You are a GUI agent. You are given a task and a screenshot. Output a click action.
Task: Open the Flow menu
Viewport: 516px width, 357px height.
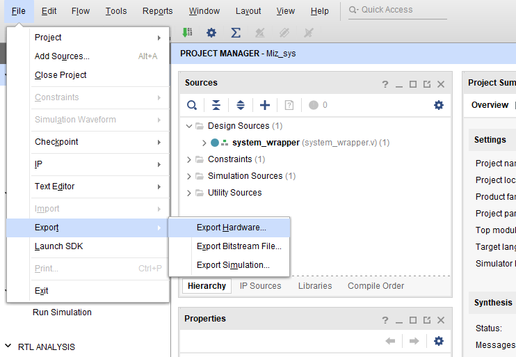tap(81, 11)
